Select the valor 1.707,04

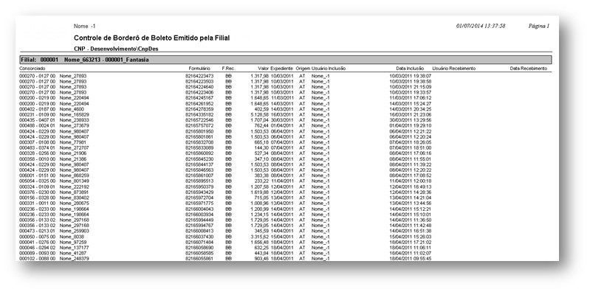(260, 120)
